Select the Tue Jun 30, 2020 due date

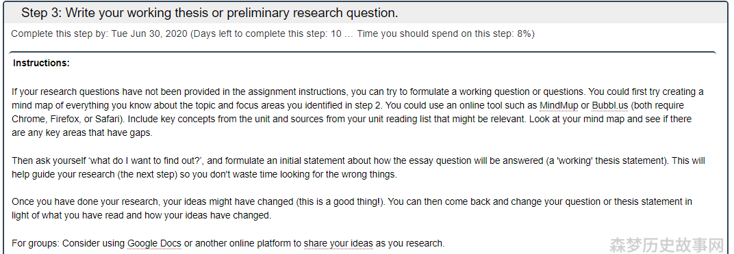(149, 34)
